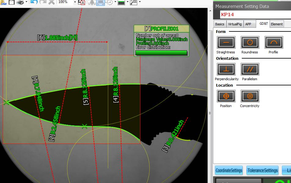This screenshot has width=291, height=183.
Task: Click the undo arrow in toolbar
Action: (x=34, y=2)
